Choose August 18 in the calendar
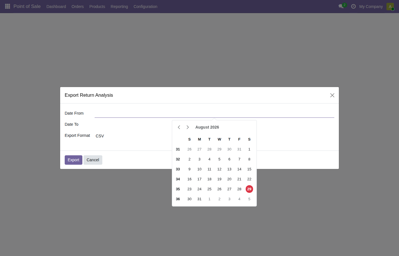The width and height of the screenshot is (399, 256). [209, 179]
